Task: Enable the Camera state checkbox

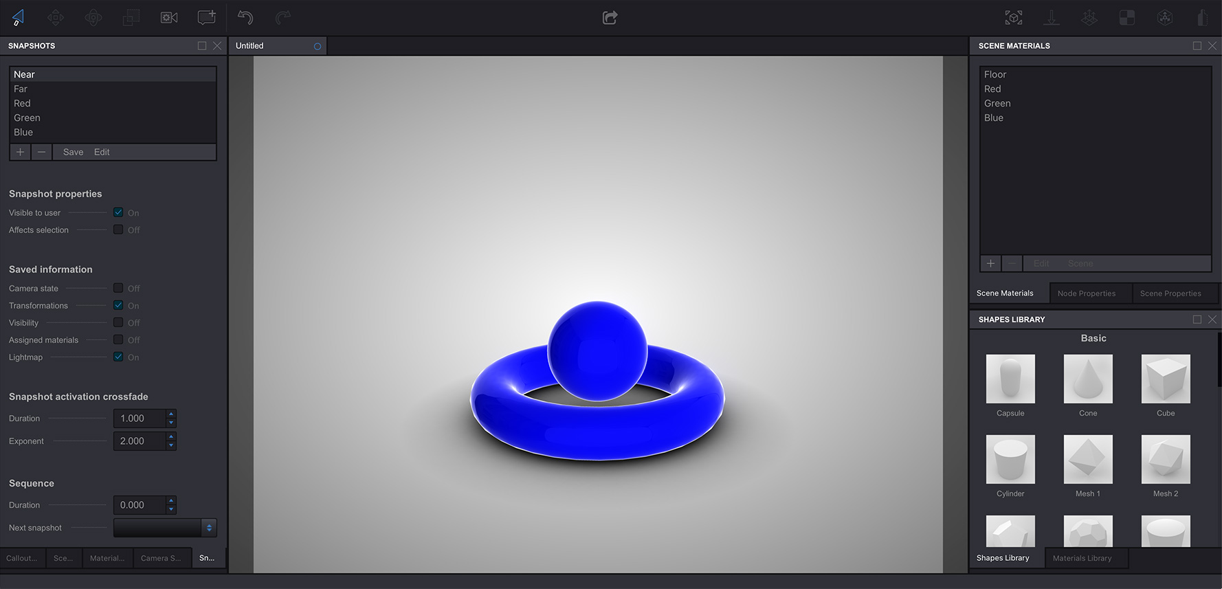Action: (118, 288)
